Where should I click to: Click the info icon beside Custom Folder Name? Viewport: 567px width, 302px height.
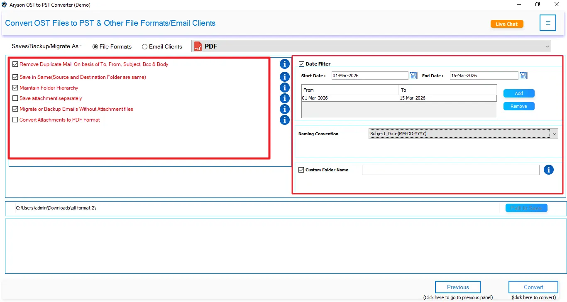click(549, 170)
